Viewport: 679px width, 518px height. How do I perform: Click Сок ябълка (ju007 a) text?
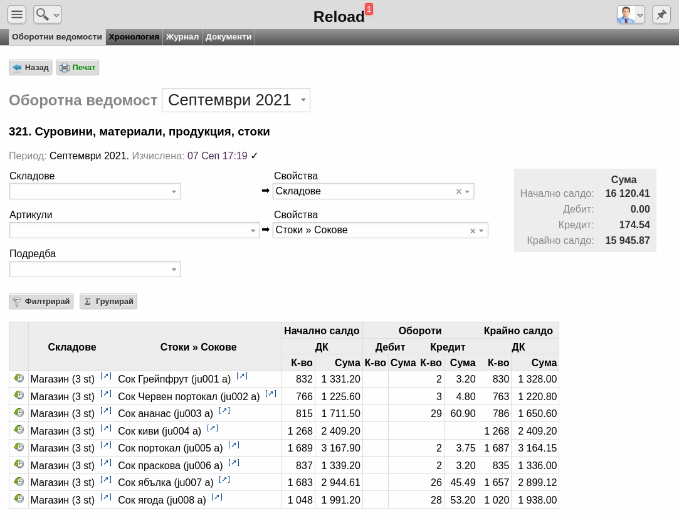(166, 482)
